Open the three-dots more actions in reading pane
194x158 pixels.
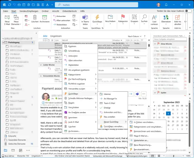pyautogui.click(x=144, y=94)
